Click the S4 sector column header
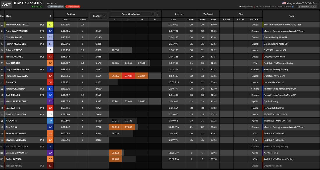The image size is (320, 170). tap(155, 20)
